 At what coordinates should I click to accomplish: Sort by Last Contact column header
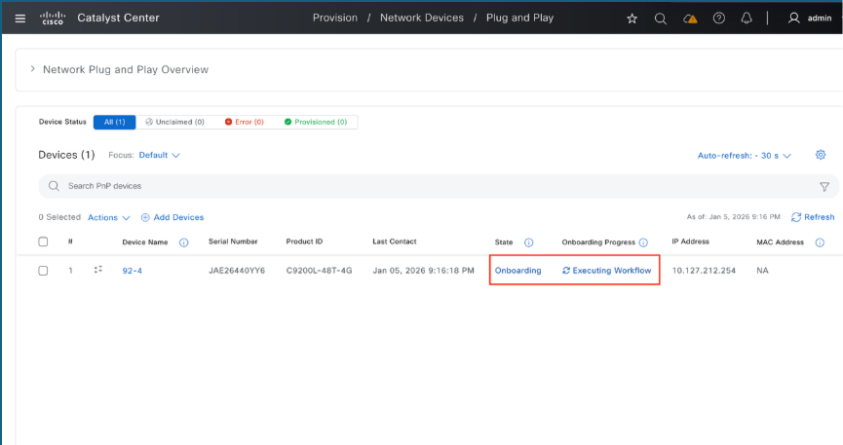coord(395,241)
